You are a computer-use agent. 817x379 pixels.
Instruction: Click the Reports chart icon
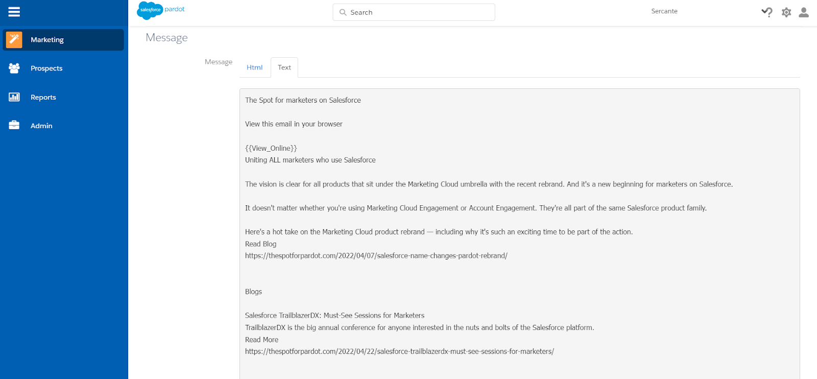click(14, 97)
